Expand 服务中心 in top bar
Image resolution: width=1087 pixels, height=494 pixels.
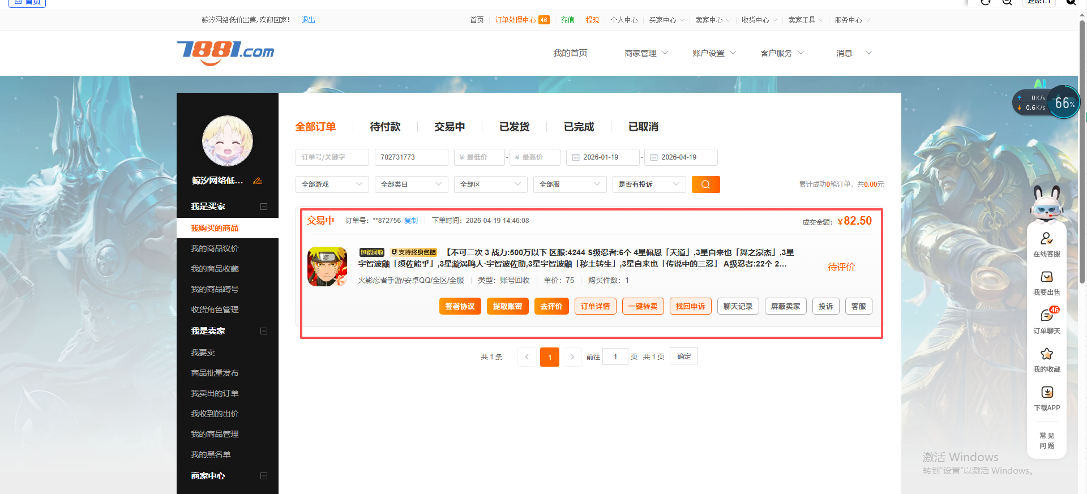point(853,20)
